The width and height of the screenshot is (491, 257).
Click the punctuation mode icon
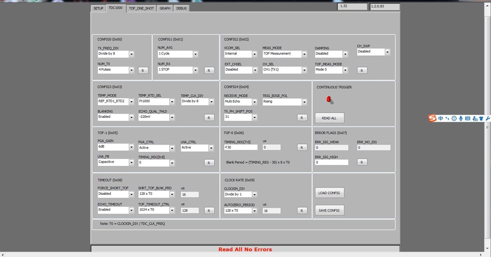[x=447, y=118]
